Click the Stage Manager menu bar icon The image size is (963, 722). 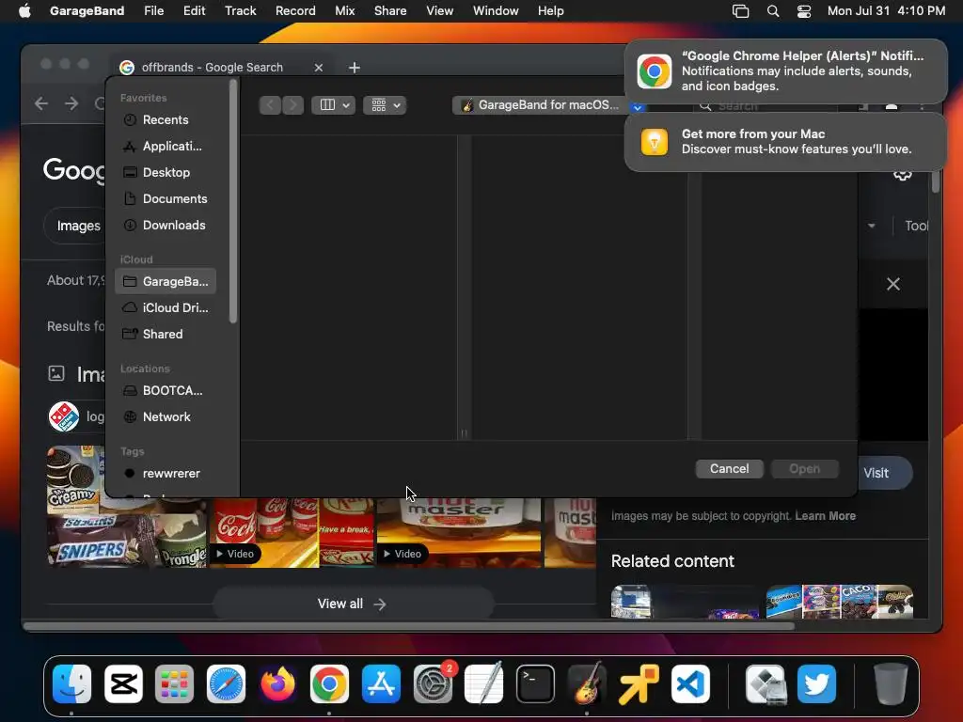741,11
